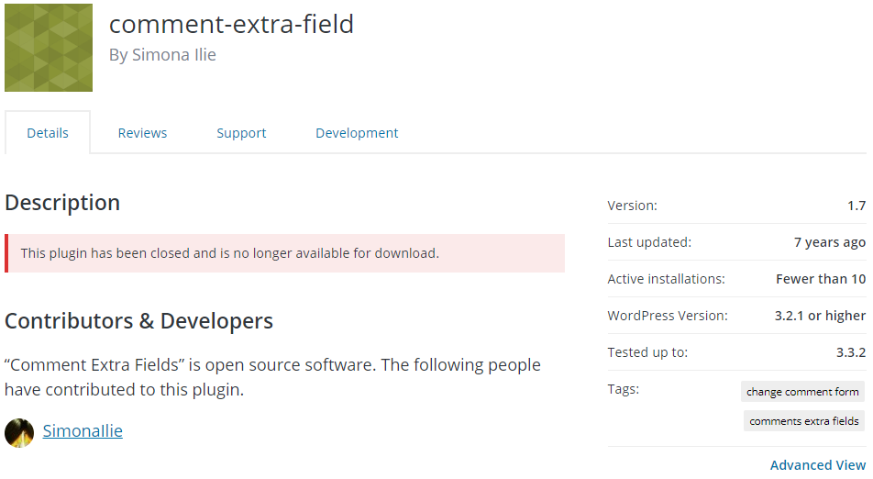Click the comment-extra-field plugin title
This screenshot has width=873, height=479.
231,24
